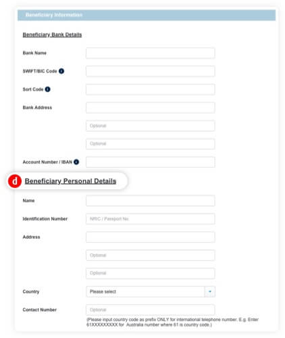This screenshot has height=338, width=285.
Task: Click the Country 'Please select' combo box
Action: (x=151, y=291)
